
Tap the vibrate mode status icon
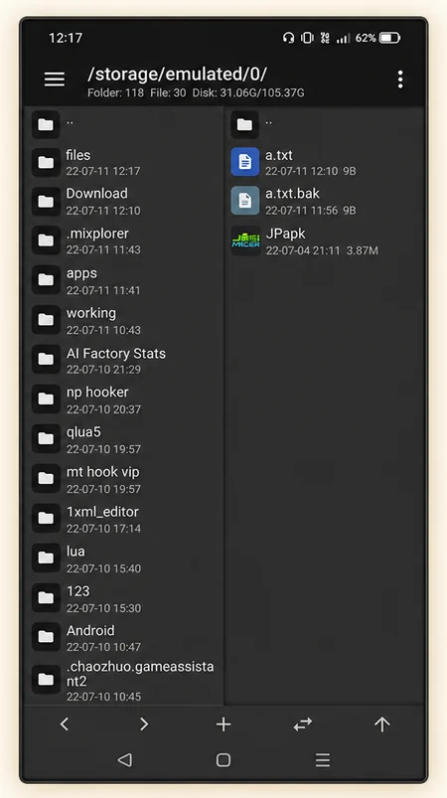pos(307,38)
